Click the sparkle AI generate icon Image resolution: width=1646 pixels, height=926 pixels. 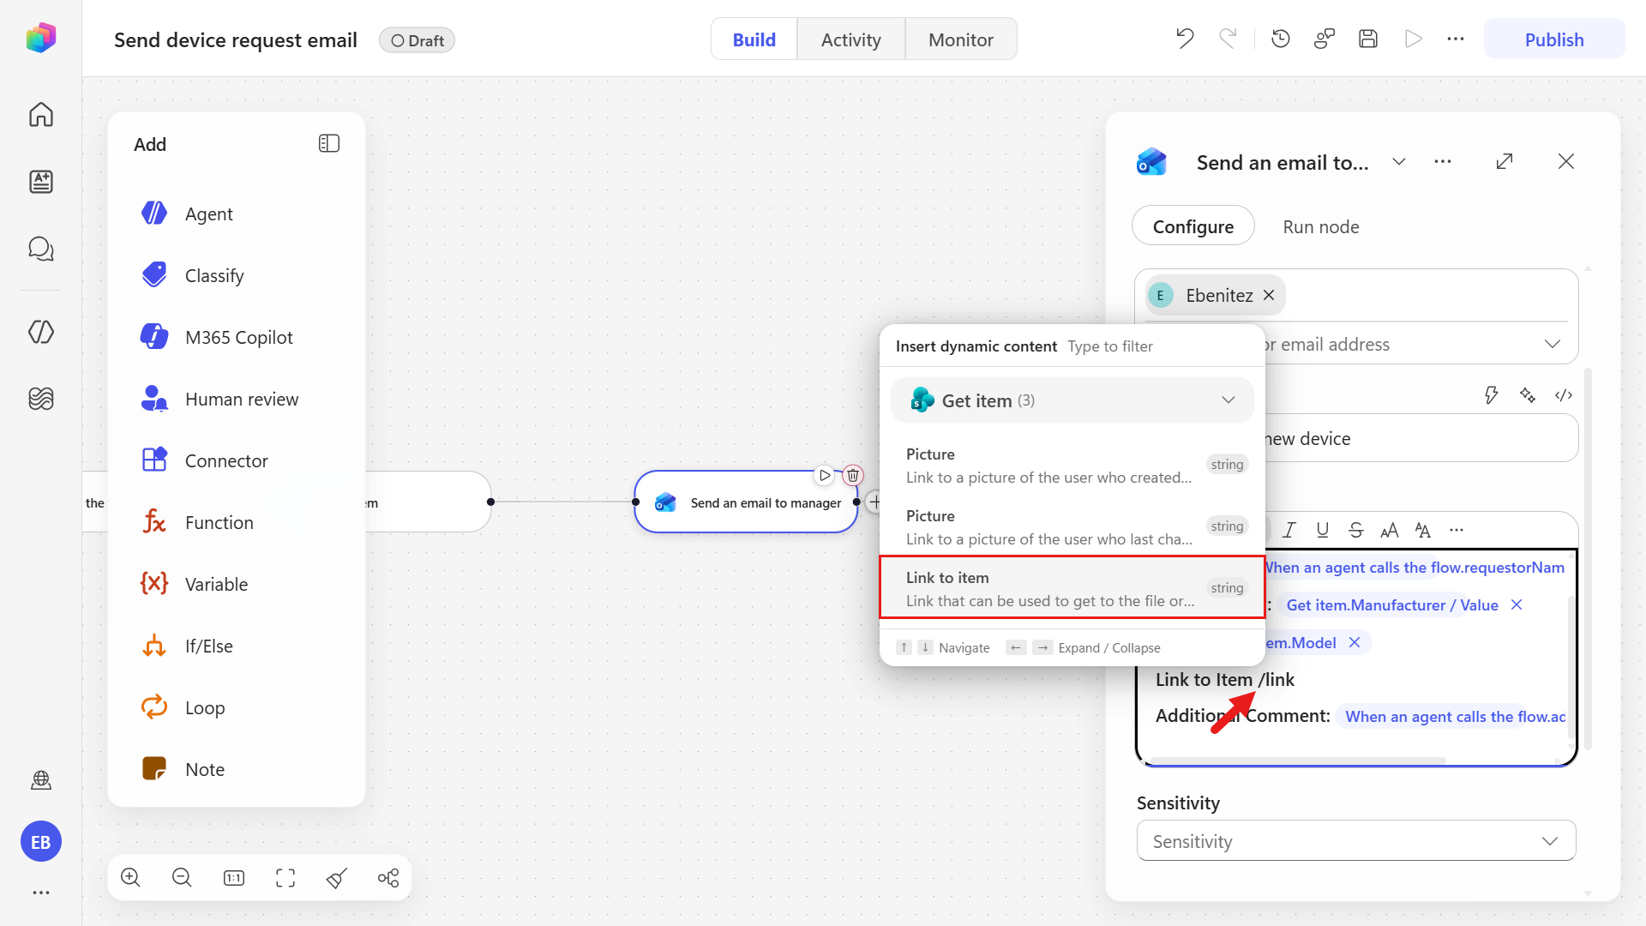1528,394
